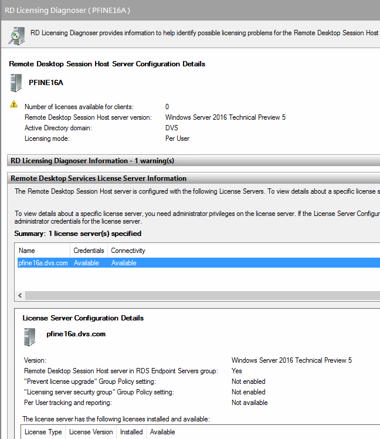
Task: Click the Licensing mode value Per User
Action: point(177,139)
